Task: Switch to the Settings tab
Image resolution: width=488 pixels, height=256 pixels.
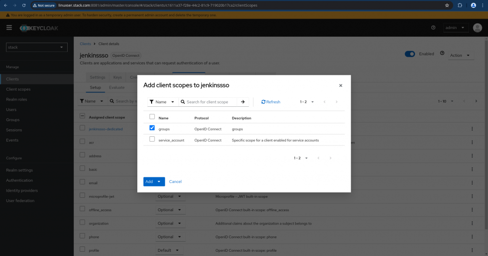Action: point(97,77)
